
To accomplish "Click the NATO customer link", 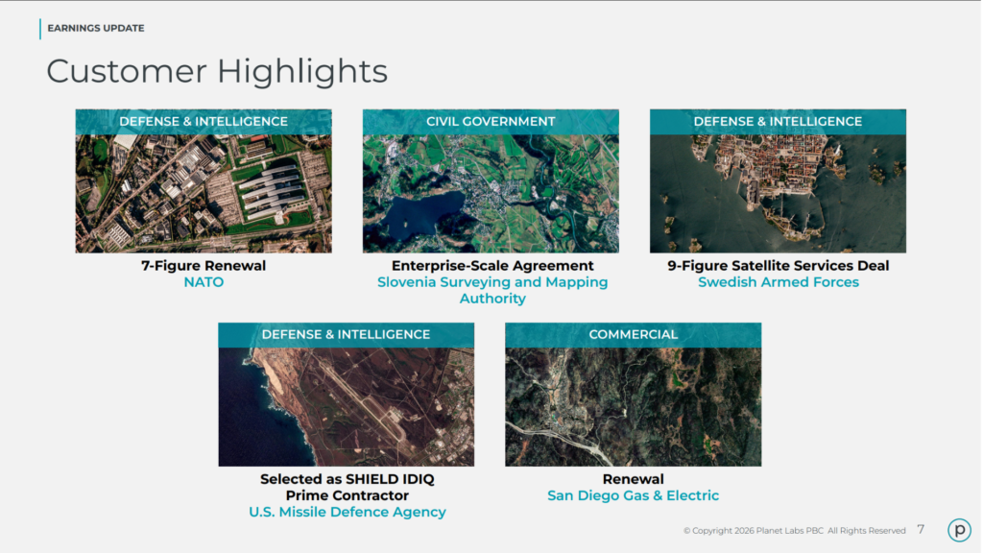I will click(203, 282).
